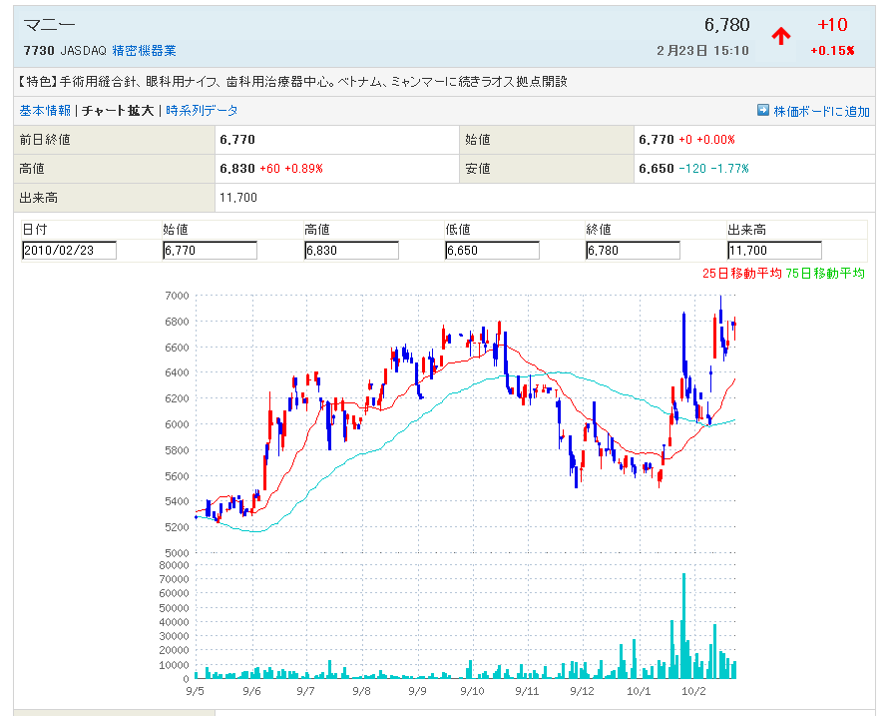885x716 pixels.
Task: Click the 高値 text box above the chart
Action: tap(351, 251)
